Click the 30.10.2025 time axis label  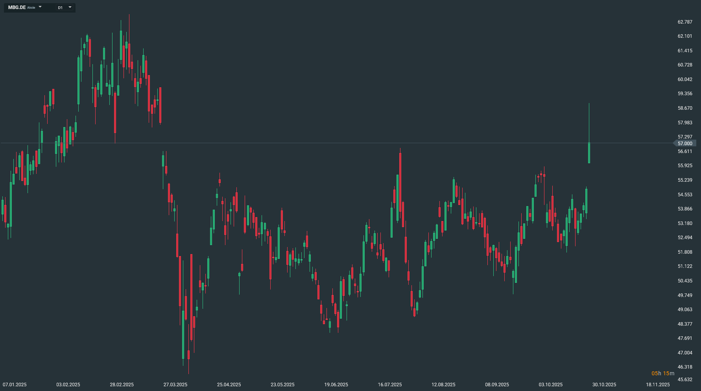(604, 385)
